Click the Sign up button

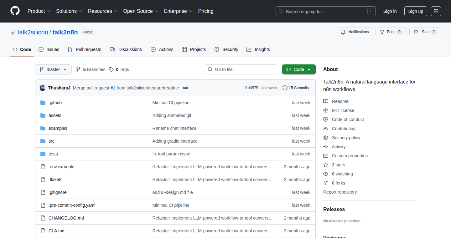tap(416, 11)
